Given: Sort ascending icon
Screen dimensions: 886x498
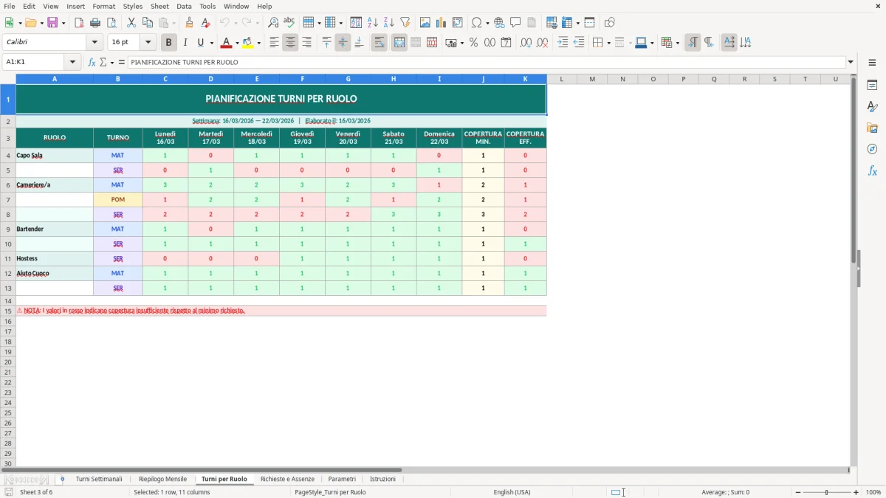Looking at the screenshot, I should tap(373, 23).
